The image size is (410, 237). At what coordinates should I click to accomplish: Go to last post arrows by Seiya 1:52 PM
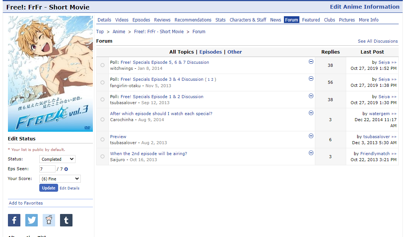pos(394,62)
